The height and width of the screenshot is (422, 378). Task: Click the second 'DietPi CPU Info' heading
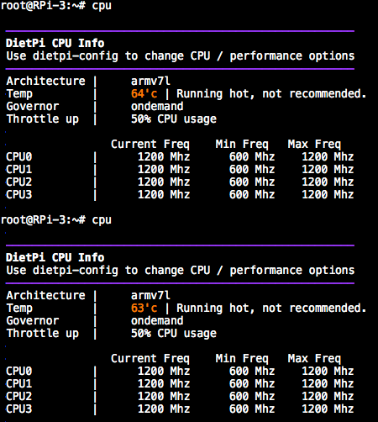click(55, 257)
